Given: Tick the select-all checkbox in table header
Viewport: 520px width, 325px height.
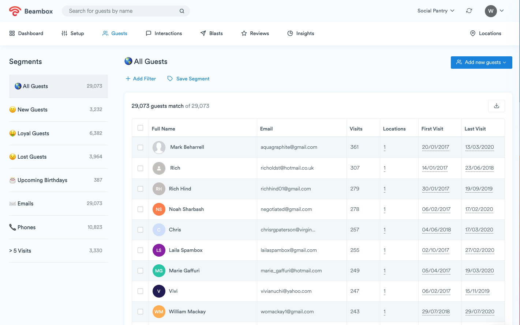Looking at the screenshot, I should coord(141,128).
